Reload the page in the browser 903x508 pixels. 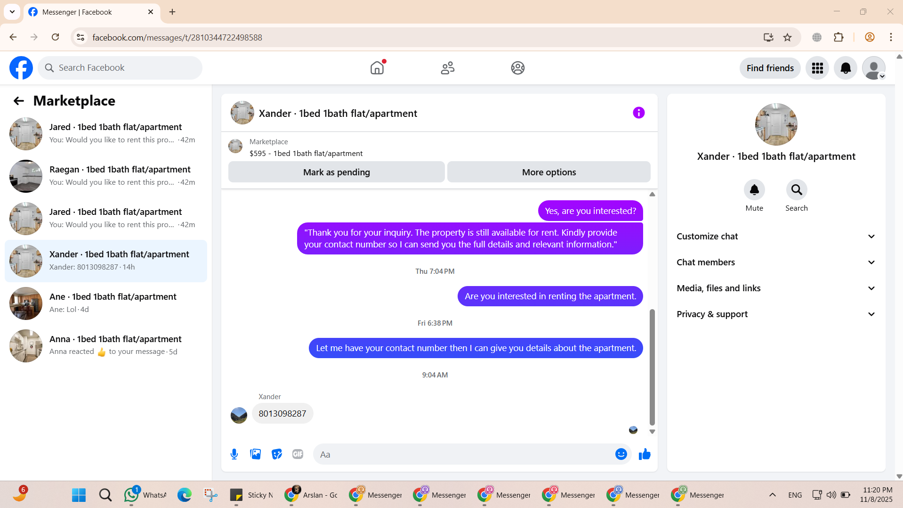(x=55, y=37)
